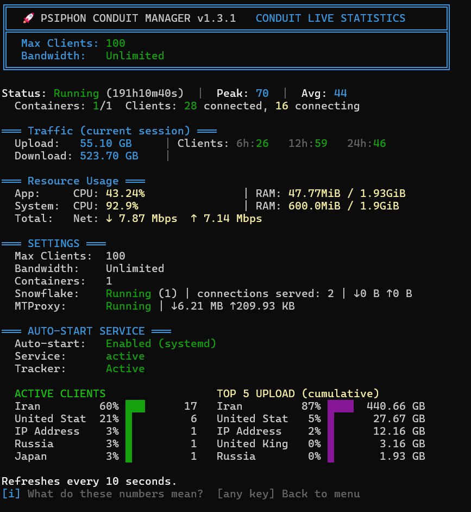Click the Running status indicator for Snowflake
This screenshot has width=471, height=512.
(x=128, y=293)
